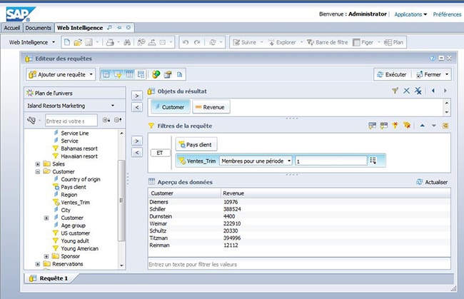Open the list of values icon for Ventes_Trim
Viewport: 464px width, 299px height.
click(373, 161)
